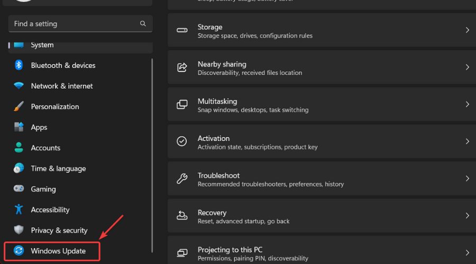476x264 pixels.
Task: Open Privacy & security label
Action: [59, 230]
